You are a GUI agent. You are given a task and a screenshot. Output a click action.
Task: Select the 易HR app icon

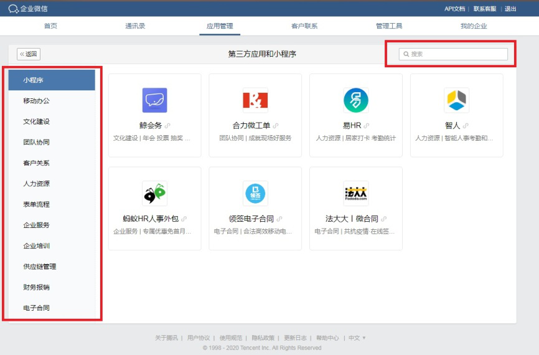(356, 100)
